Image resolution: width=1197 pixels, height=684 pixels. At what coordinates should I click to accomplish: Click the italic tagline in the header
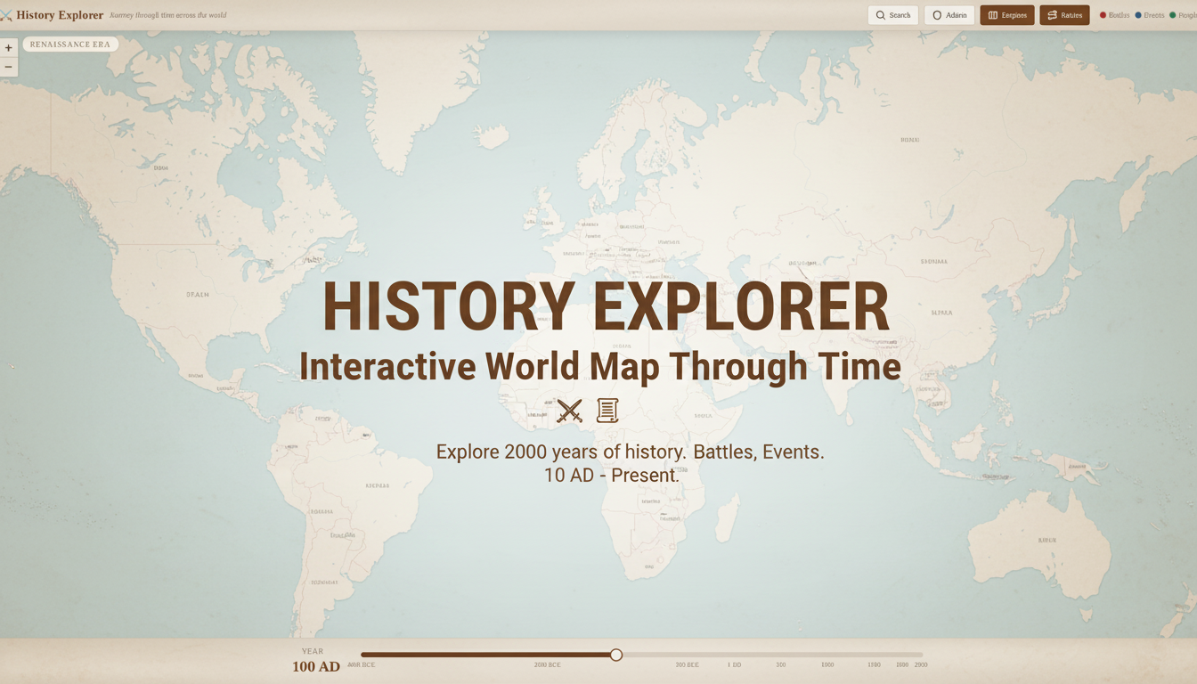pyautogui.click(x=168, y=15)
